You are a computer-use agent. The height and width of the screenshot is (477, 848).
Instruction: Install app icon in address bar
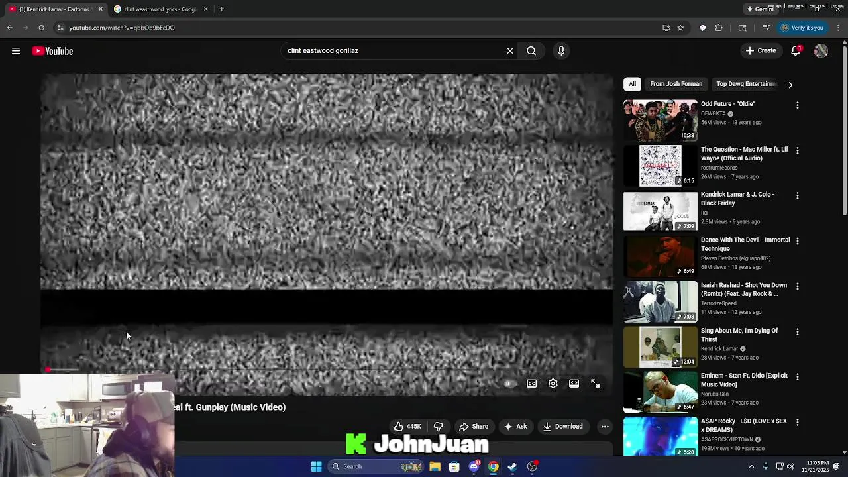click(666, 28)
